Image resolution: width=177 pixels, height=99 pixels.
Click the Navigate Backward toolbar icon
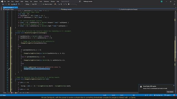[3, 4]
